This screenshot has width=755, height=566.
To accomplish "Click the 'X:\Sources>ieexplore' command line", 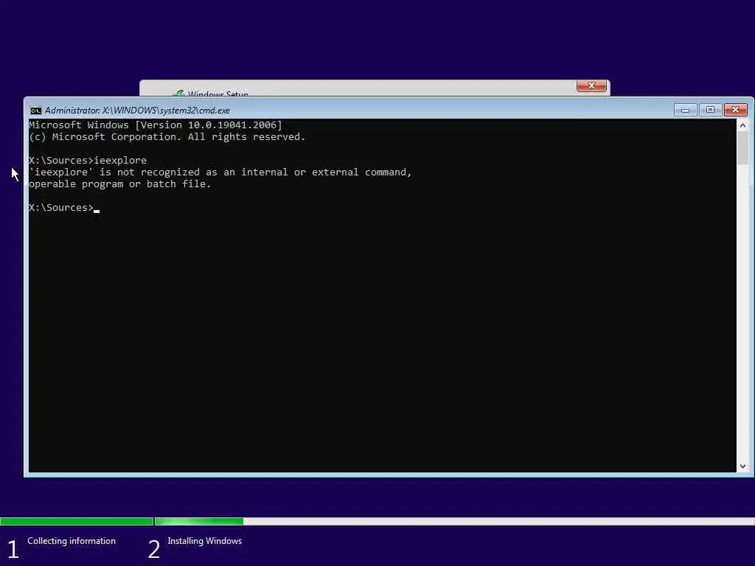I will tap(88, 160).
